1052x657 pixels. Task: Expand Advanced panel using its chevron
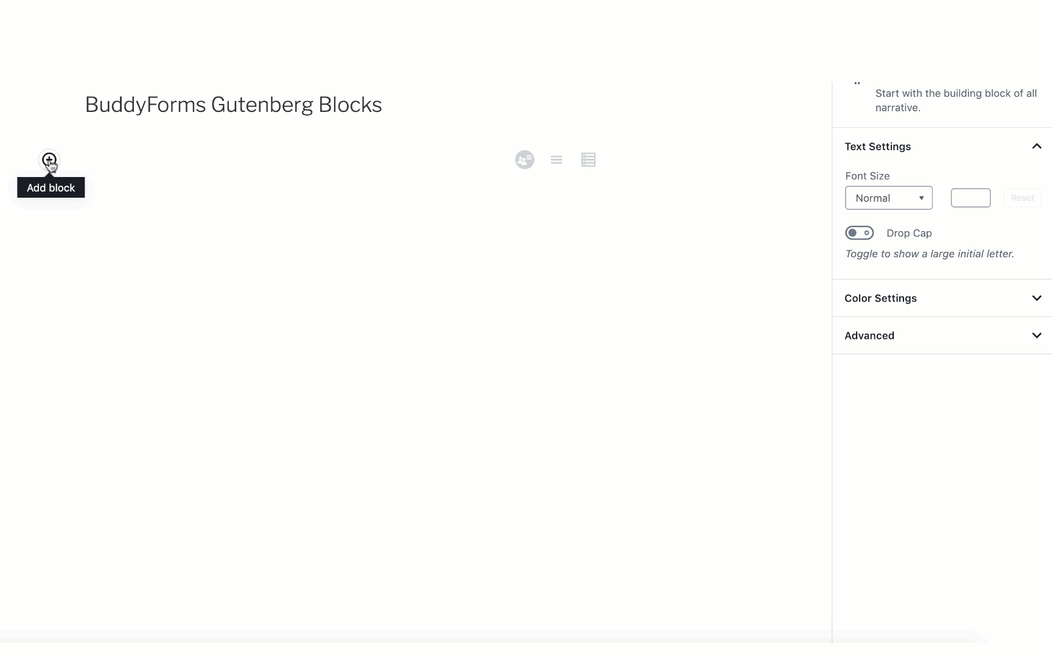pos(1037,336)
